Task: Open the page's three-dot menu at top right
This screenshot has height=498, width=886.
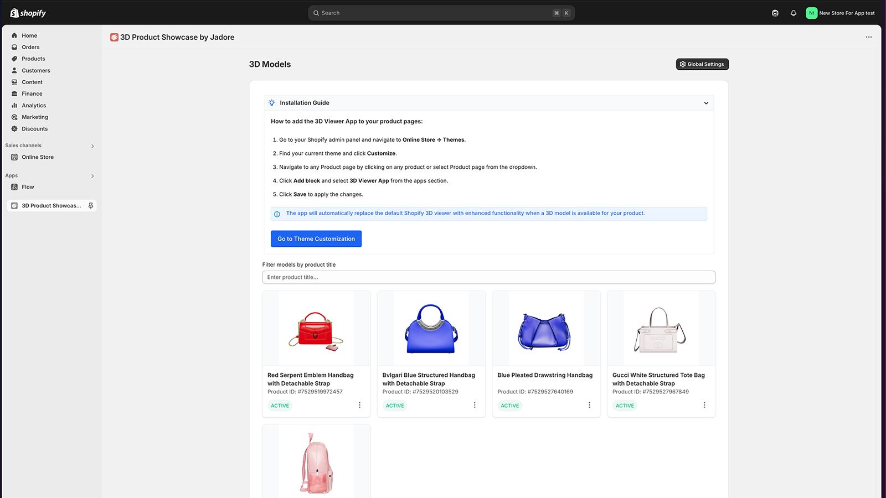Action: 869,37
